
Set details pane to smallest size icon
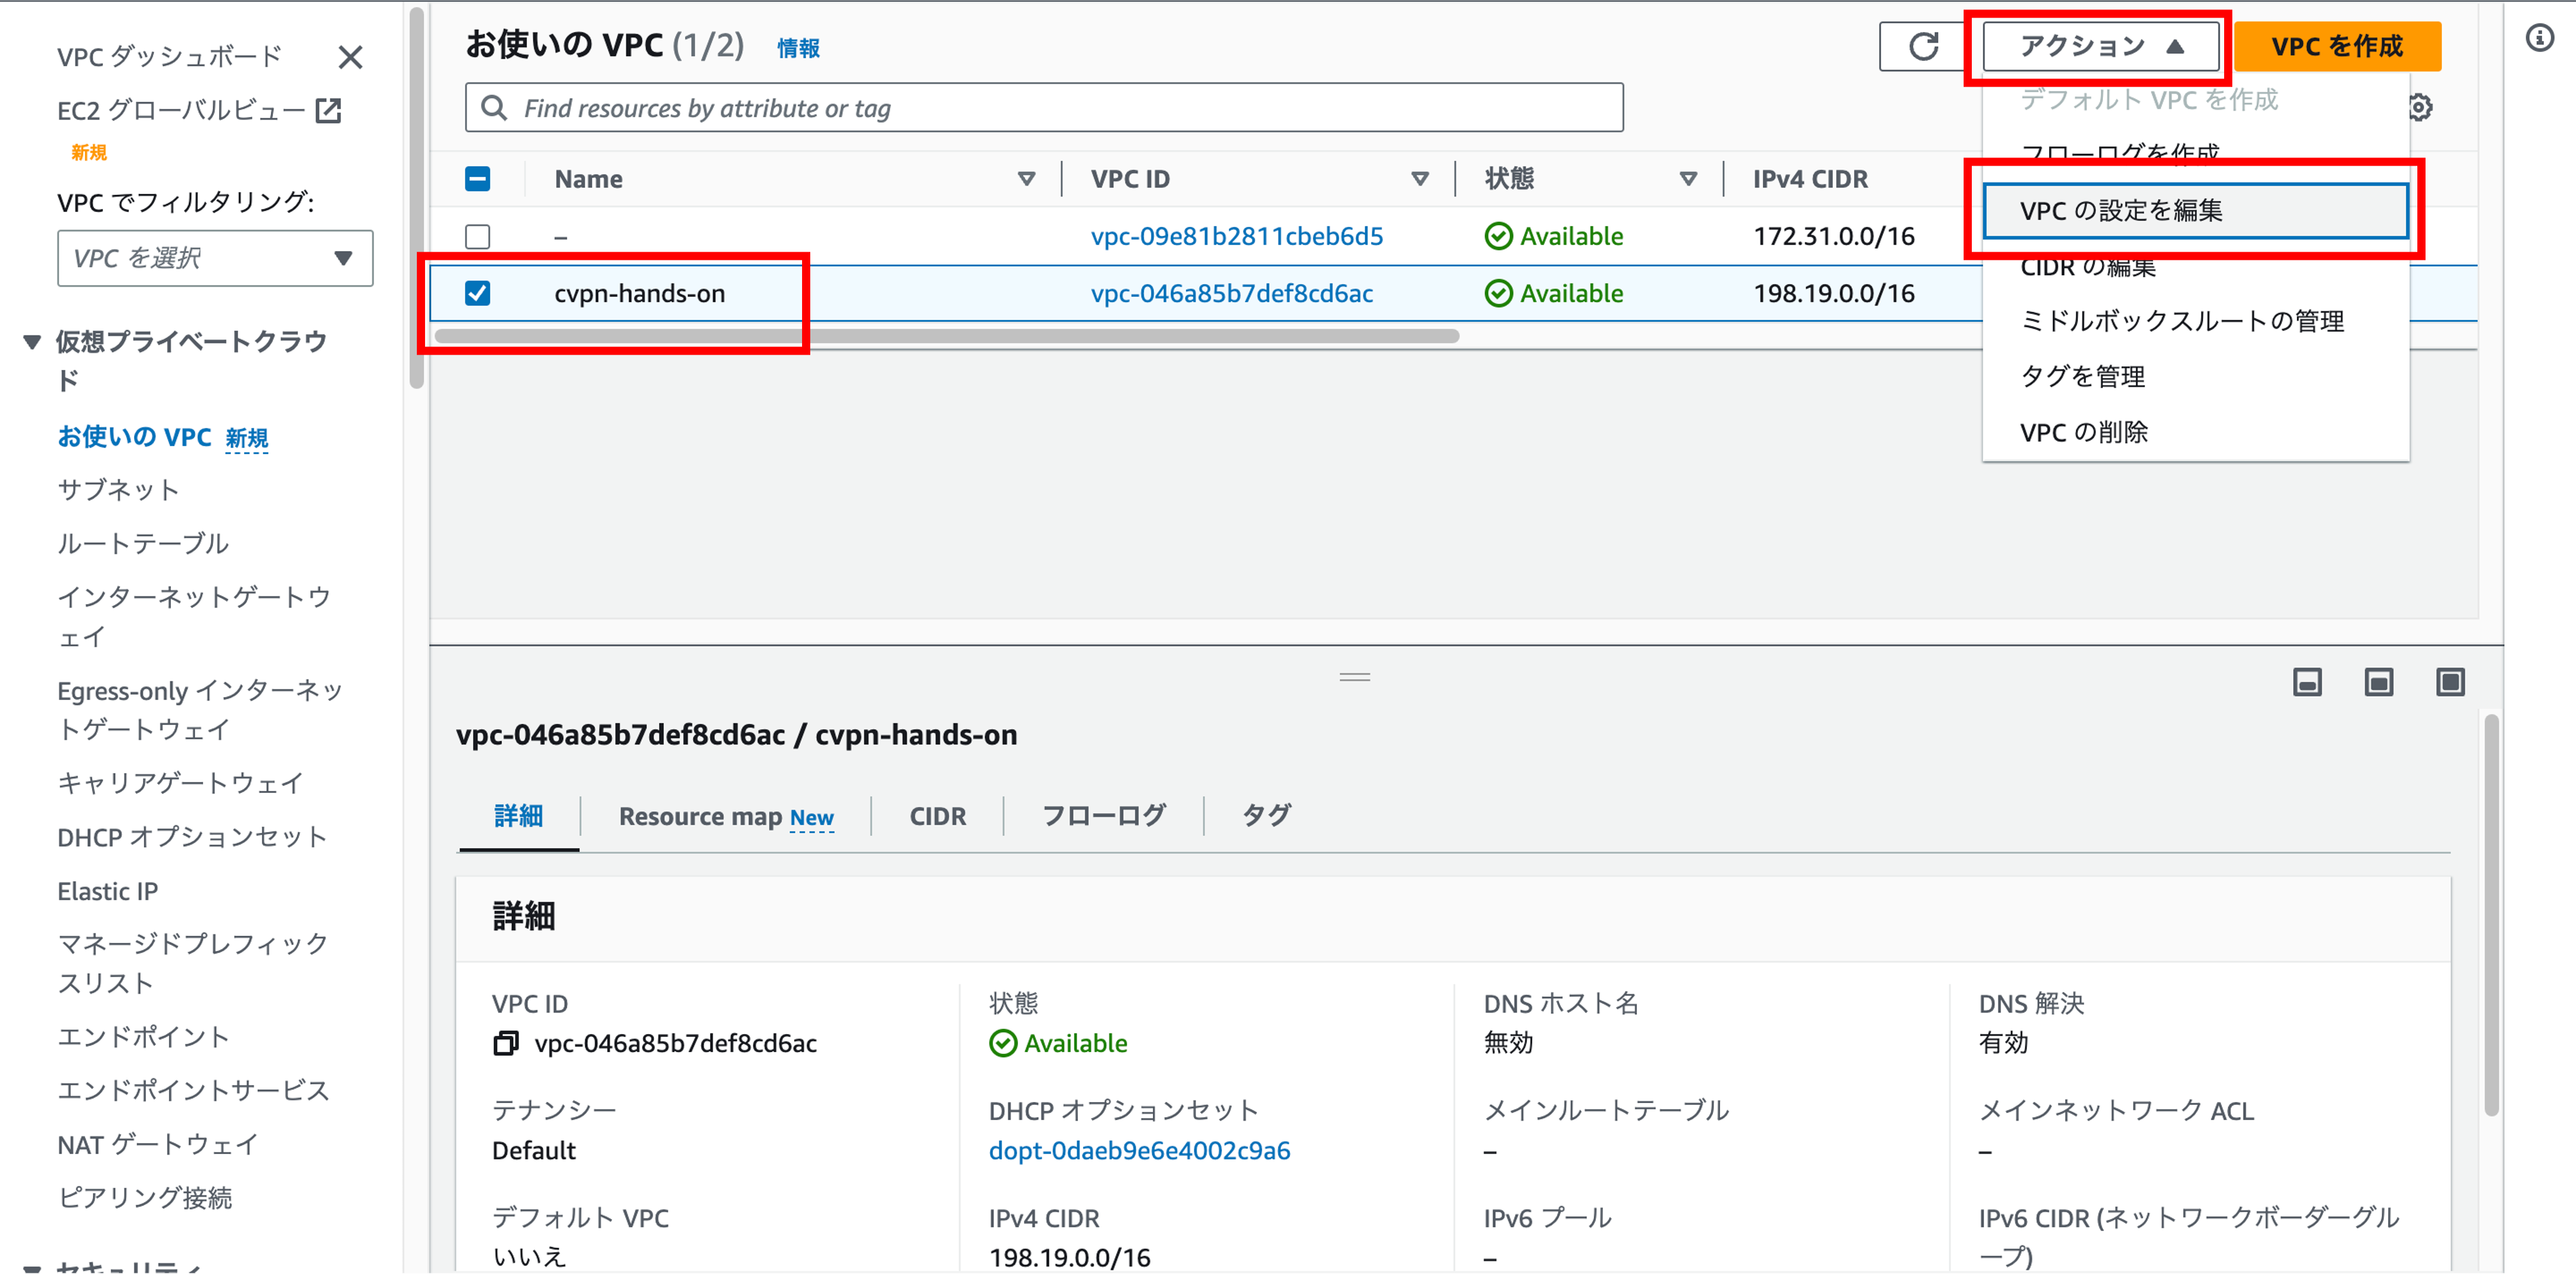[2307, 682]
